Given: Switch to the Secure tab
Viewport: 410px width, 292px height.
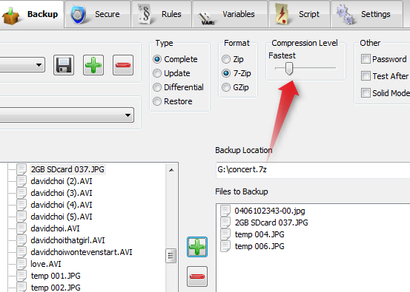Looking at the screenshot, I should (x=98, y=14).
